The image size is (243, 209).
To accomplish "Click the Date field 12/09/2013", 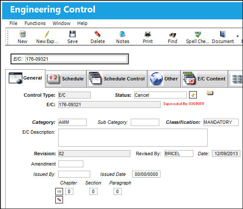I will [226, 154].
